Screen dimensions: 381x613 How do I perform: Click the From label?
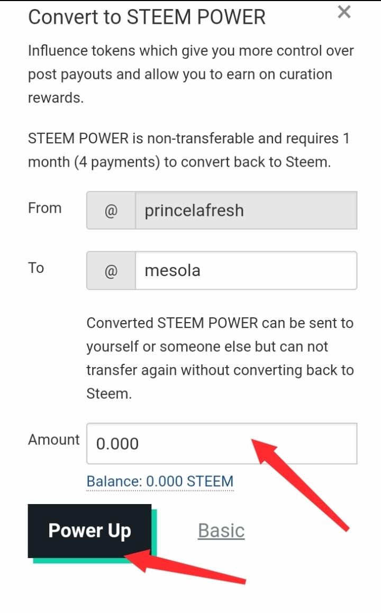click(x=45, y=208)
